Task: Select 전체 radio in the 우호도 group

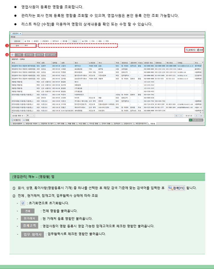Action: pyautogui.click(x=83, y=41)
